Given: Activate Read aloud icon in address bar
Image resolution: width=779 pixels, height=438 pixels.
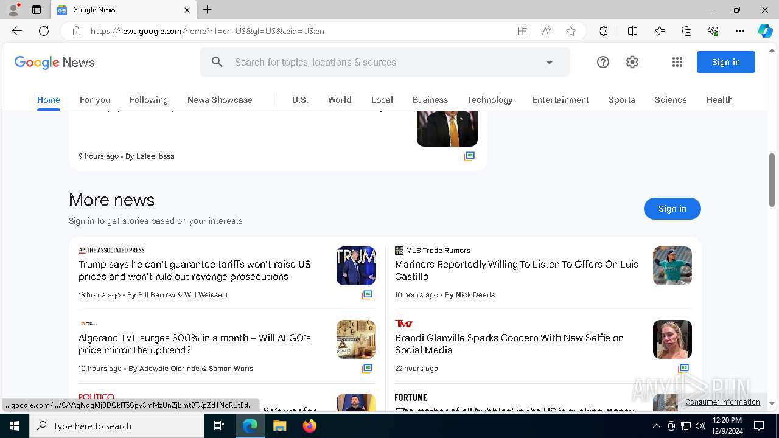Looking at the screenshot, I should tap(547, 31).
